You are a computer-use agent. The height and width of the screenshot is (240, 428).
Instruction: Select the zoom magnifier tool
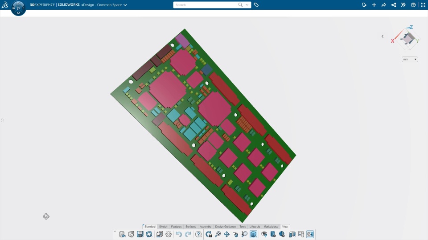(x=218, y=234)
